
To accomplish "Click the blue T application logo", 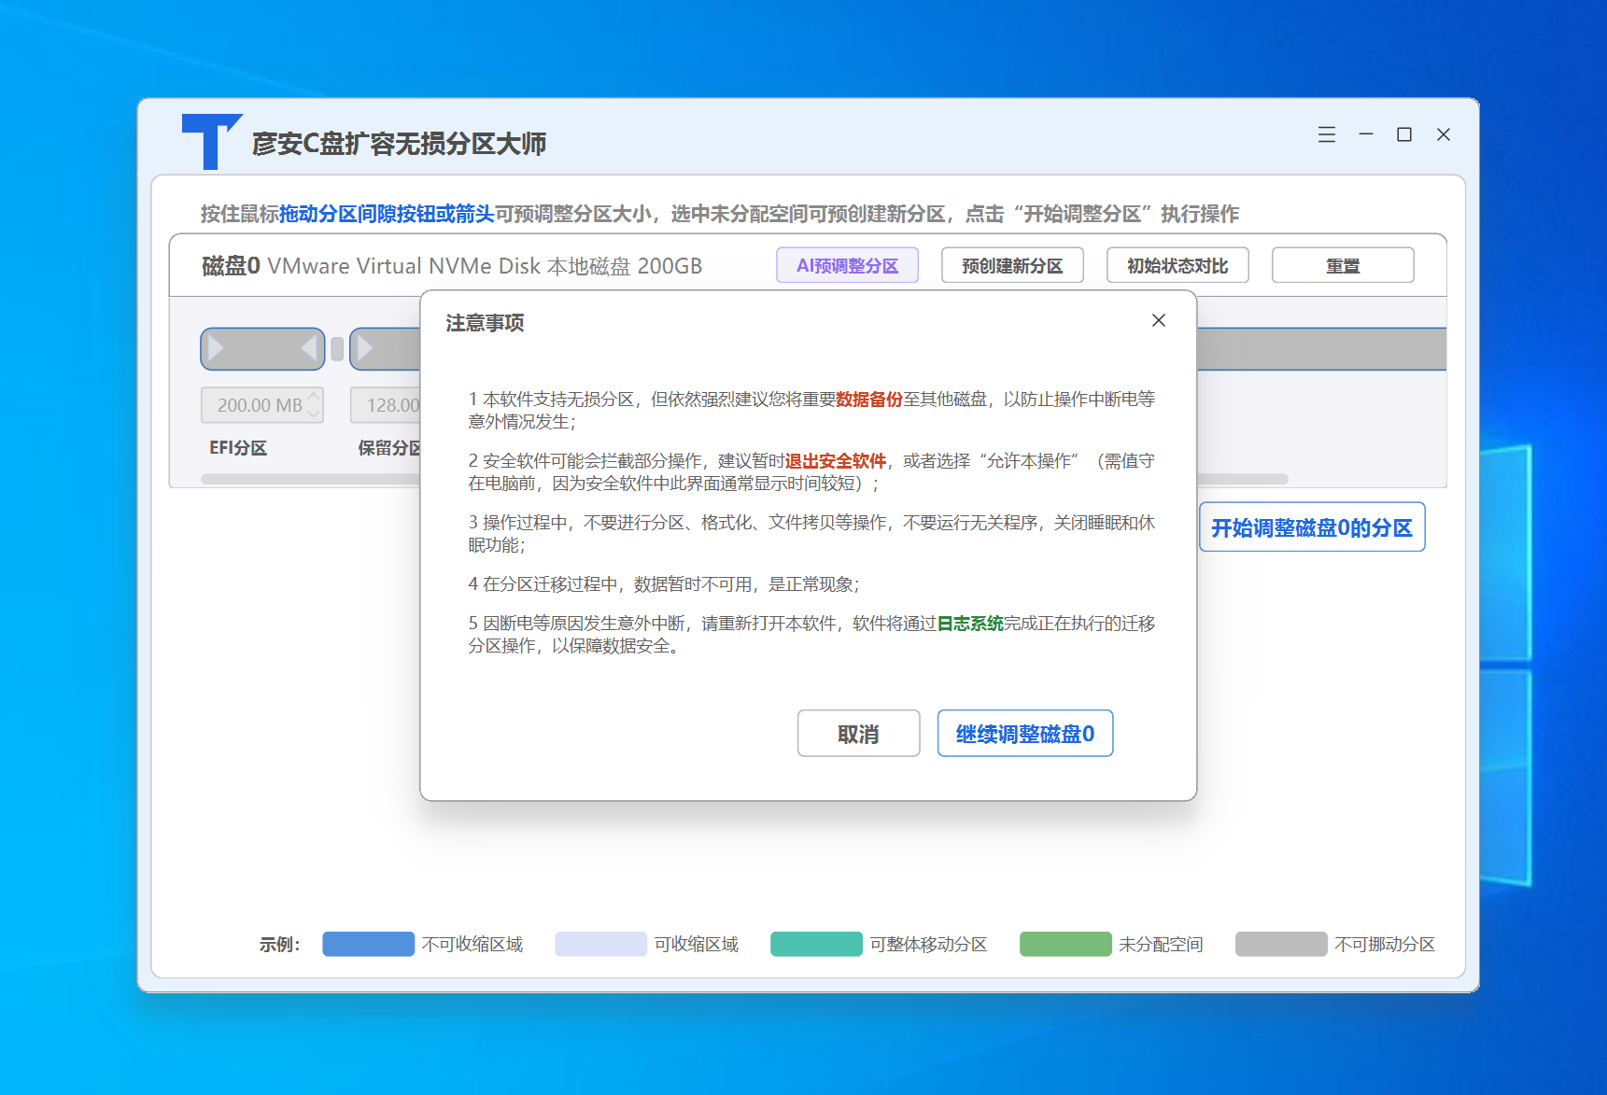I will pyautogui.click(x=210, y=142).
